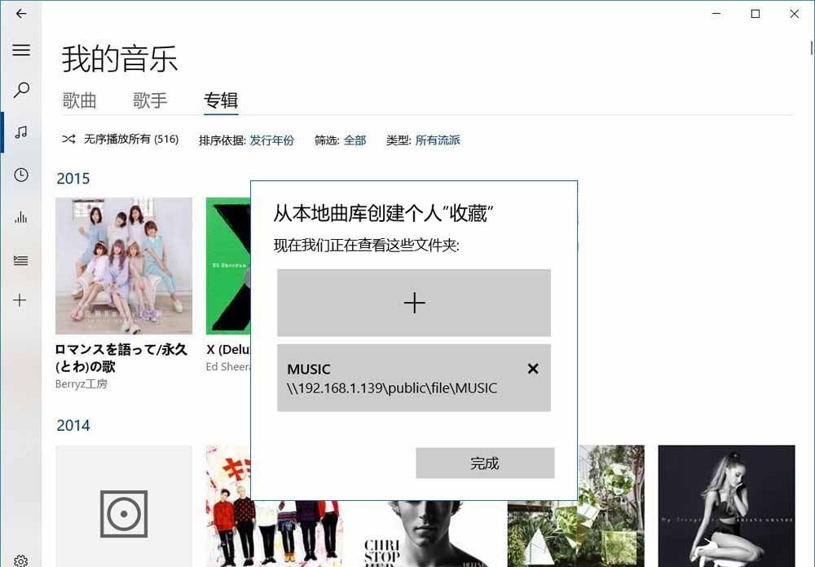Screen dimensions: 815x567
Task: Create new playlist with plus icon
Action: coord(20,300)
